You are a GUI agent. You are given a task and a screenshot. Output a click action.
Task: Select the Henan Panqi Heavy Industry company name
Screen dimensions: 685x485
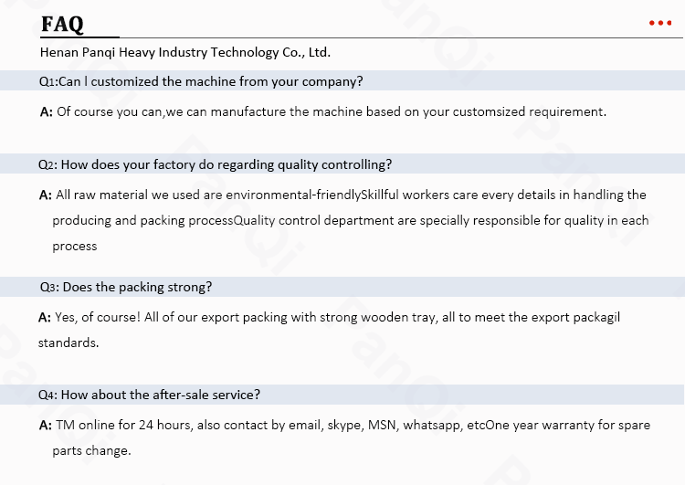coord(184,52)
